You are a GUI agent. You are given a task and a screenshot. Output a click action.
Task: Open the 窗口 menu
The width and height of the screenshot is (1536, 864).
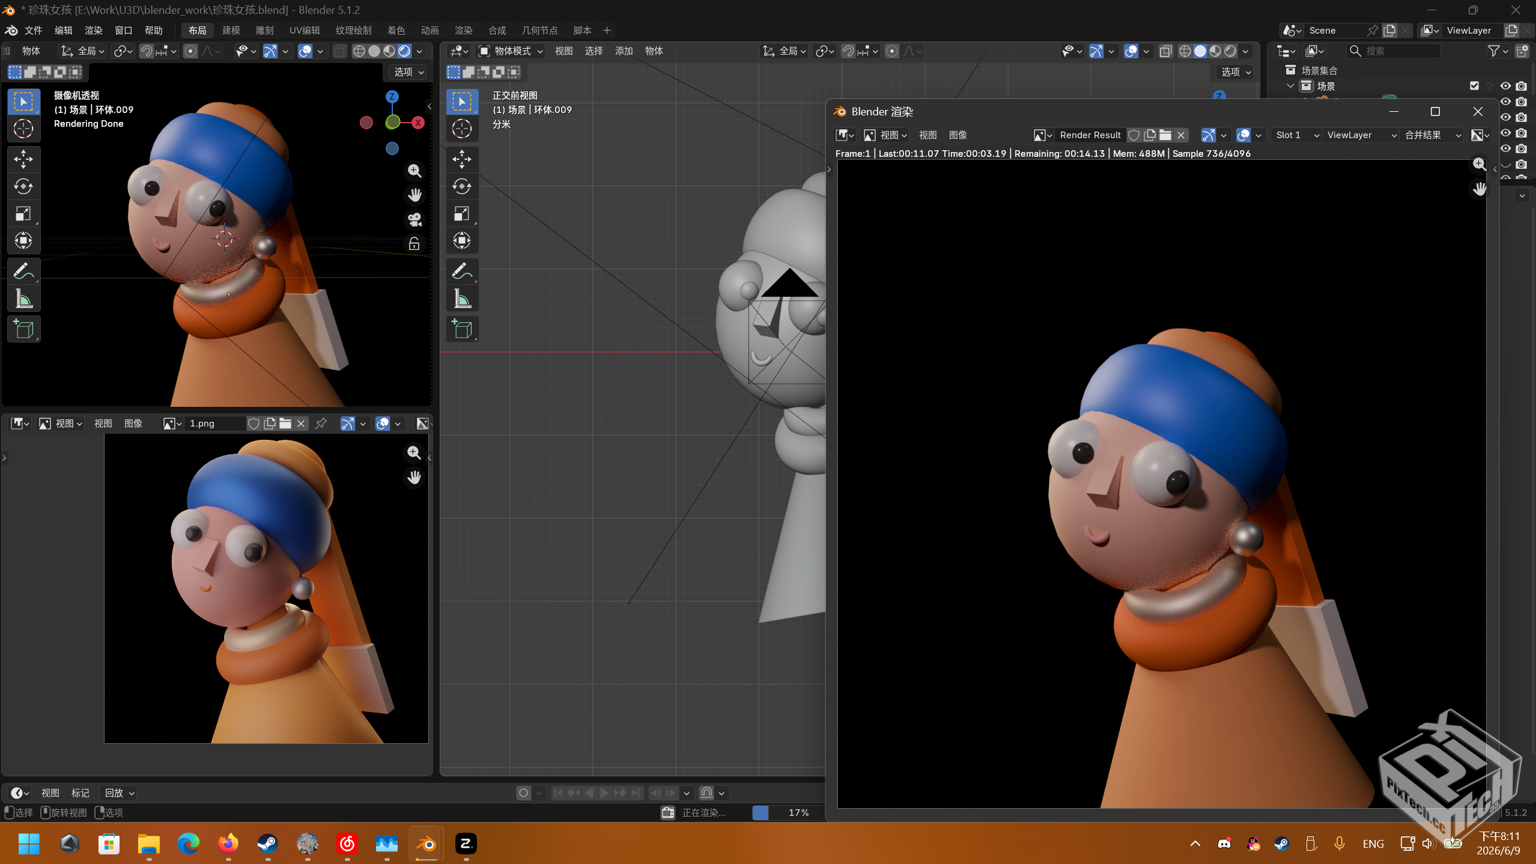click(123, 30)
